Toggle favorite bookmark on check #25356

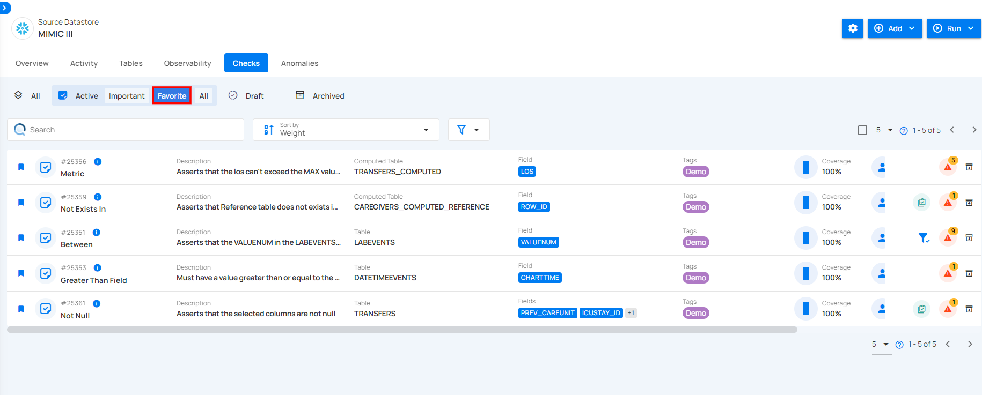pyautogui.click(x=21, y=167)
